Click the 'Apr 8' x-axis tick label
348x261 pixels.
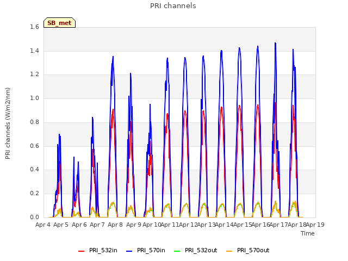click(x=115, y=225)
